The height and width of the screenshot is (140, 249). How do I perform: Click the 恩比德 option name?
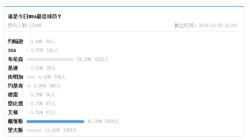(x=15, y=103)
